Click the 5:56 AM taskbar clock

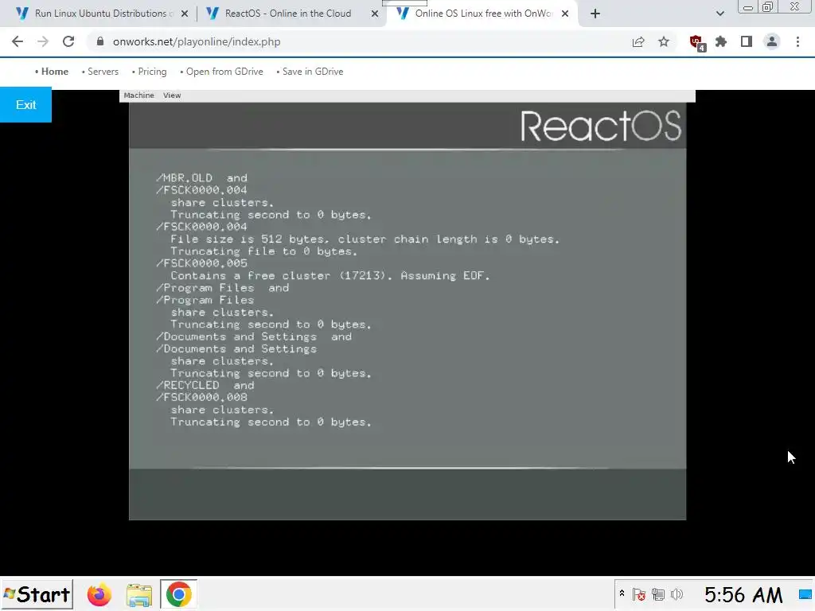743,594
